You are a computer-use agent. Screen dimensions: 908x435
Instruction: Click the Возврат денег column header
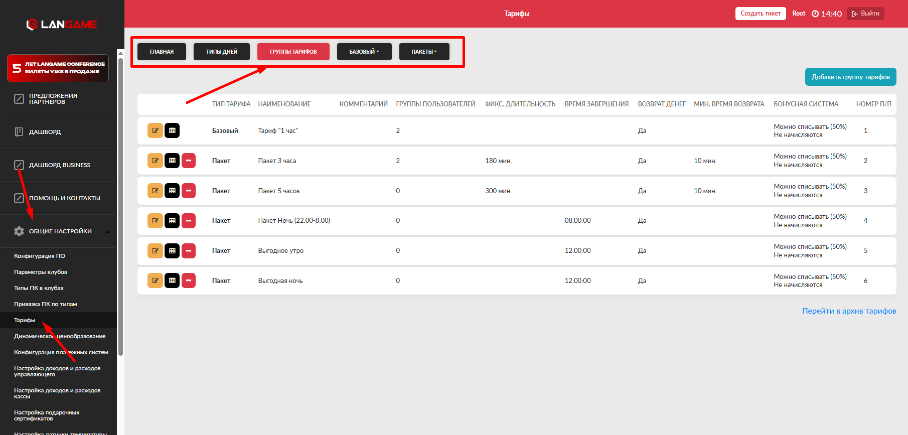pos(662,104)
